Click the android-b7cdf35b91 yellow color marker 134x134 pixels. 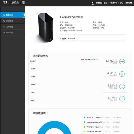(85, 131)
